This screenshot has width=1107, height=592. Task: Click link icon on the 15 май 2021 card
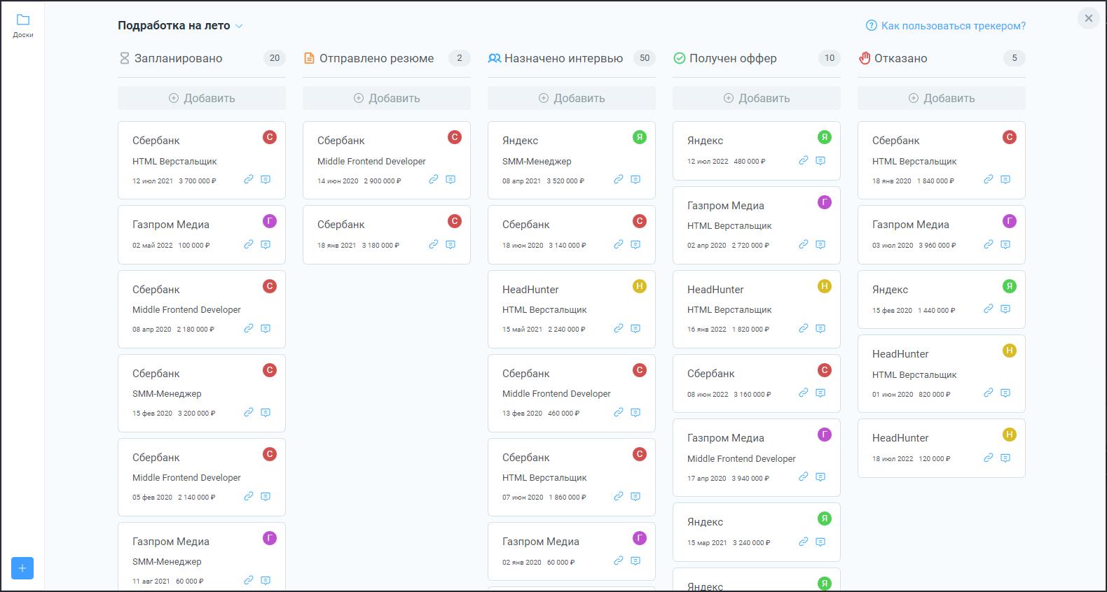pos(619,328)
